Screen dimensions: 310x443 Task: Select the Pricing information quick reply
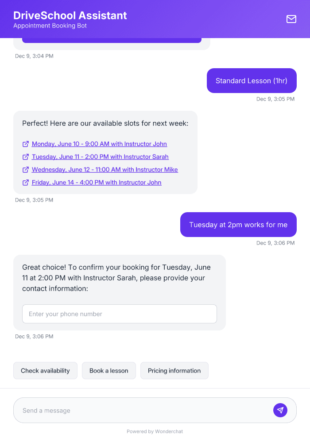click(x=174, y=370)
